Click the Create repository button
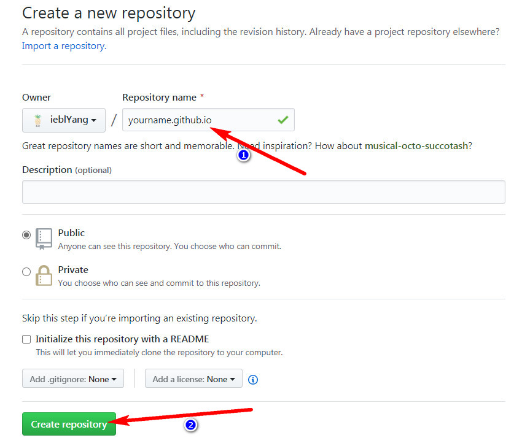Screen dimensions: 522x446 69,424
